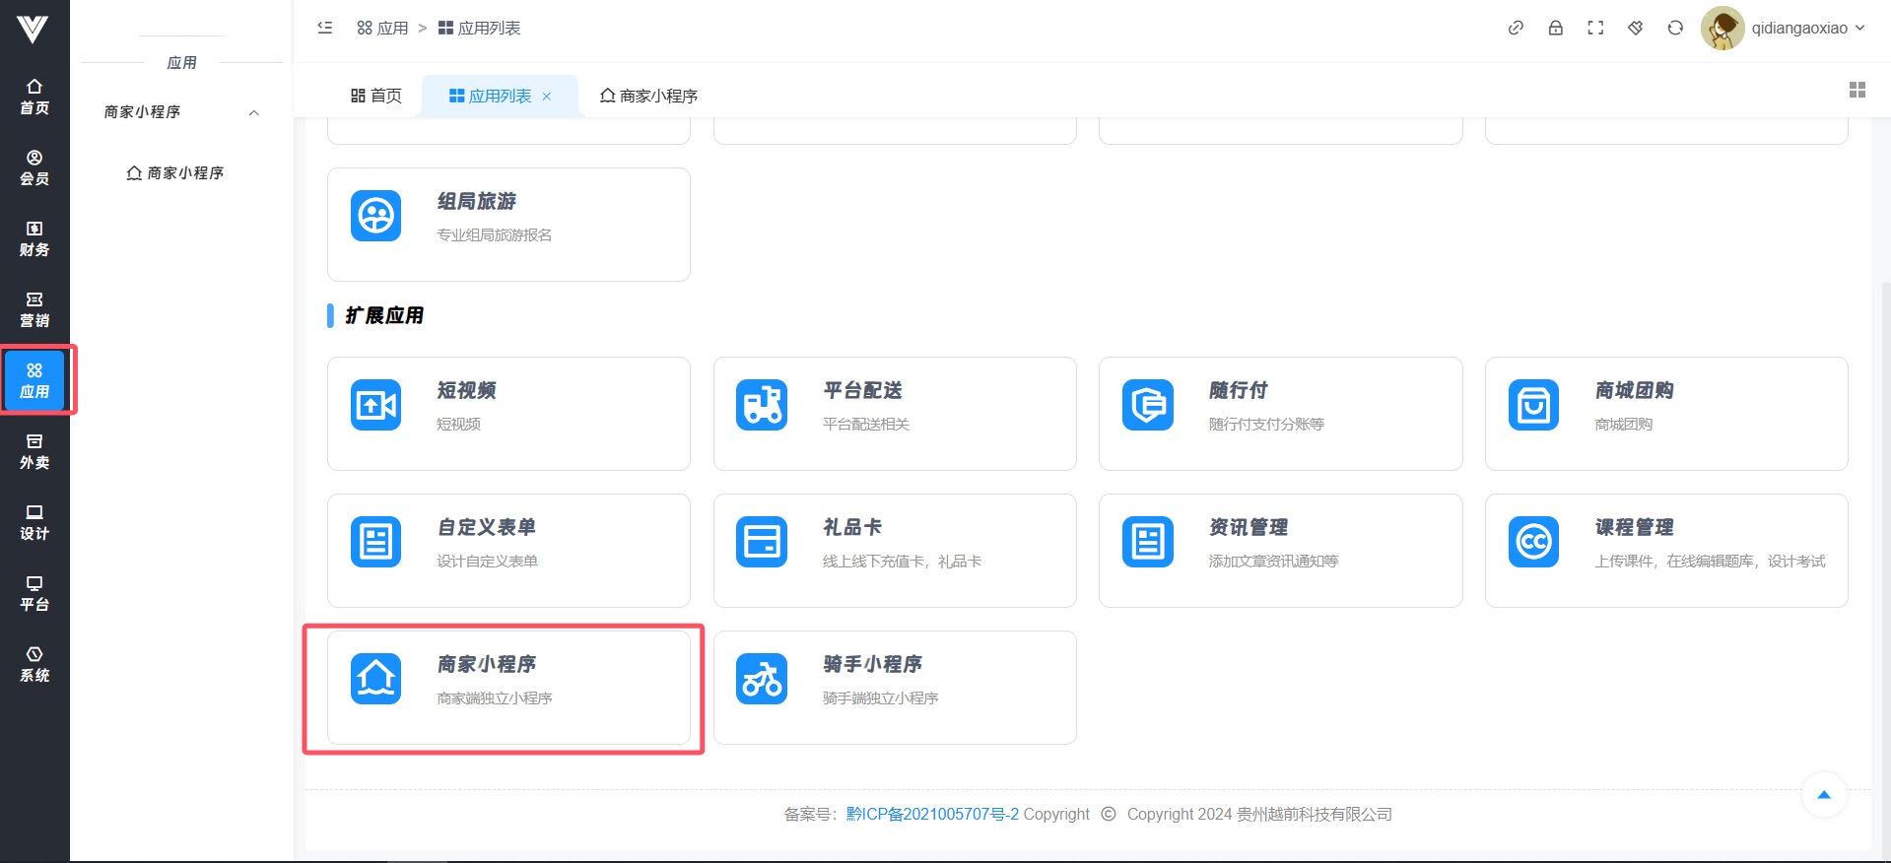This screenshot has width=1891, height=863.
Task: Collapse the 商家小程序 menu group
Action: (x=253, y=112)
